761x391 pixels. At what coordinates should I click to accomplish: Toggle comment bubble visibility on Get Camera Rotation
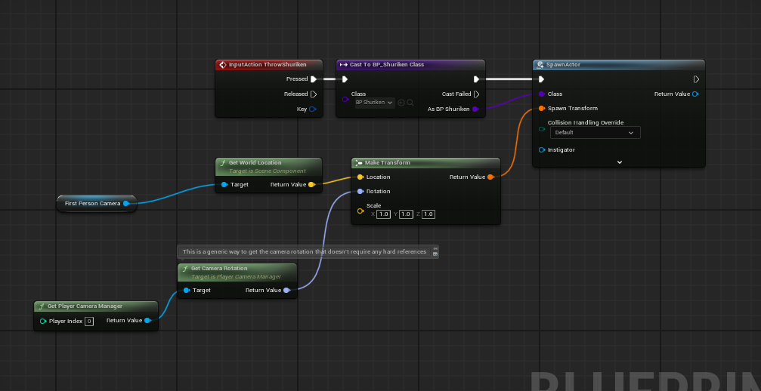coord(435,254)
